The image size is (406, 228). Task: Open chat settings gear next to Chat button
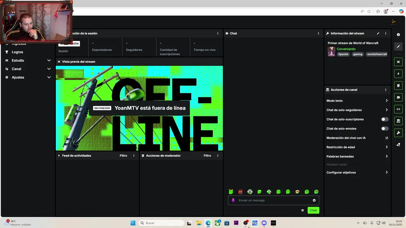303,210
